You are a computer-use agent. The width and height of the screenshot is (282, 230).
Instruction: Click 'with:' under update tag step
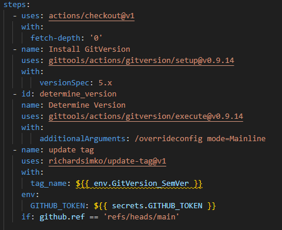pyautogui.click(x=32, y=172)
